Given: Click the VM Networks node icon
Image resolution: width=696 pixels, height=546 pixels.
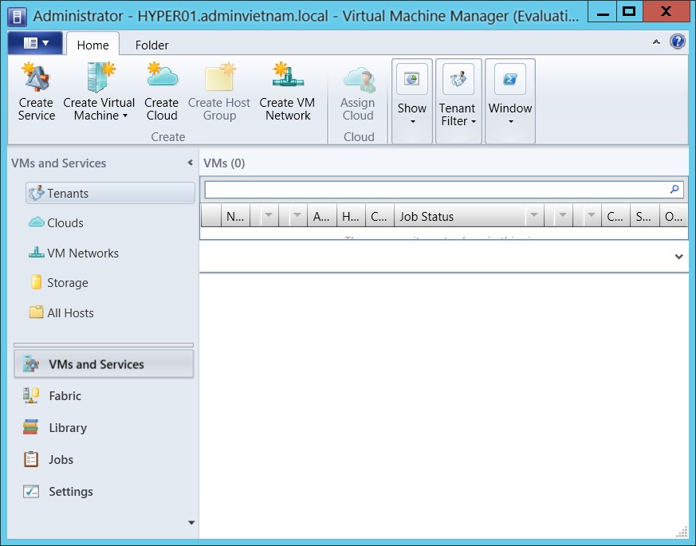Looking at the screenshot, I should 37,253.
